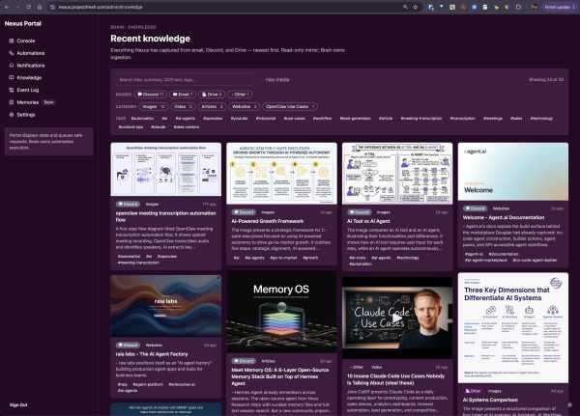This screenshot has width=580, height=416.
Task: Open the AI Systems Comparison card title
Action: tap(490, 400)
